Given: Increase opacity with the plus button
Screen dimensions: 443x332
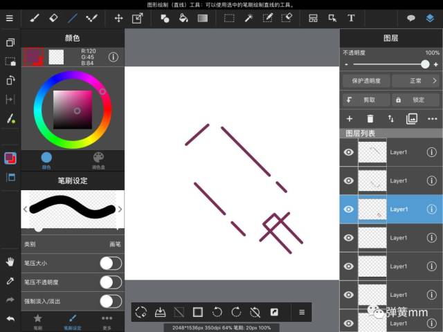Looking at the screenshot, I should coord(436,64).
